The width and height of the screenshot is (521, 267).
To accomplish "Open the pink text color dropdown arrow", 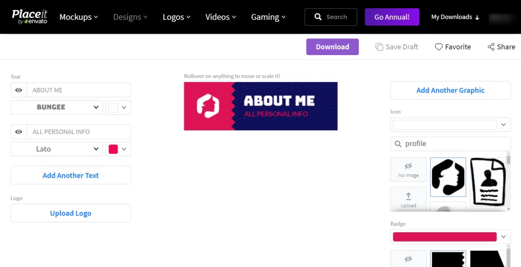I will [125, 149].
